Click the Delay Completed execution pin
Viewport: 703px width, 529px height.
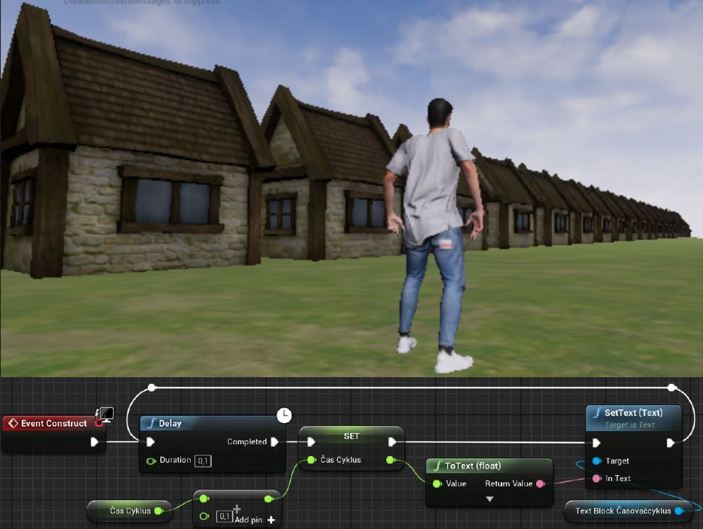275,442
